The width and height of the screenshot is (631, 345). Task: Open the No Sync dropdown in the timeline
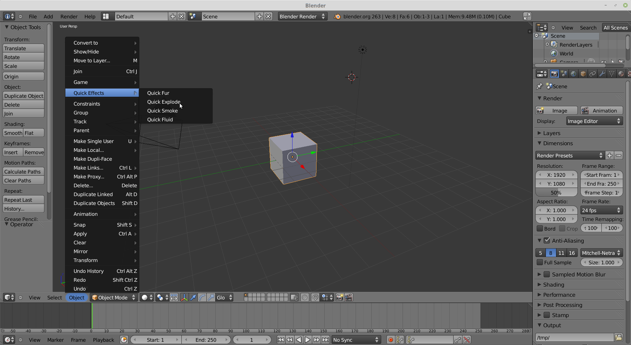click(356, 340)
